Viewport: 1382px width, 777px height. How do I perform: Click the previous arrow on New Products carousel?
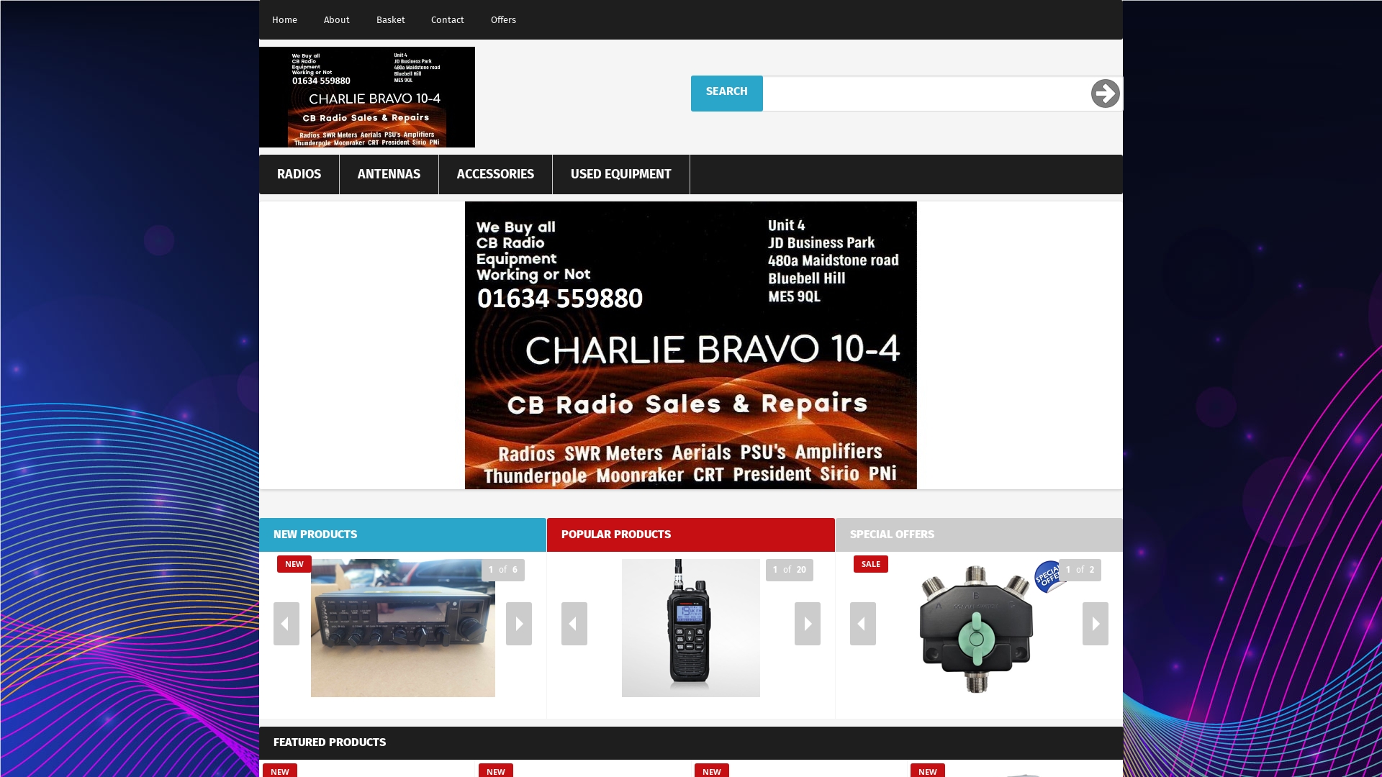(286, 624)
